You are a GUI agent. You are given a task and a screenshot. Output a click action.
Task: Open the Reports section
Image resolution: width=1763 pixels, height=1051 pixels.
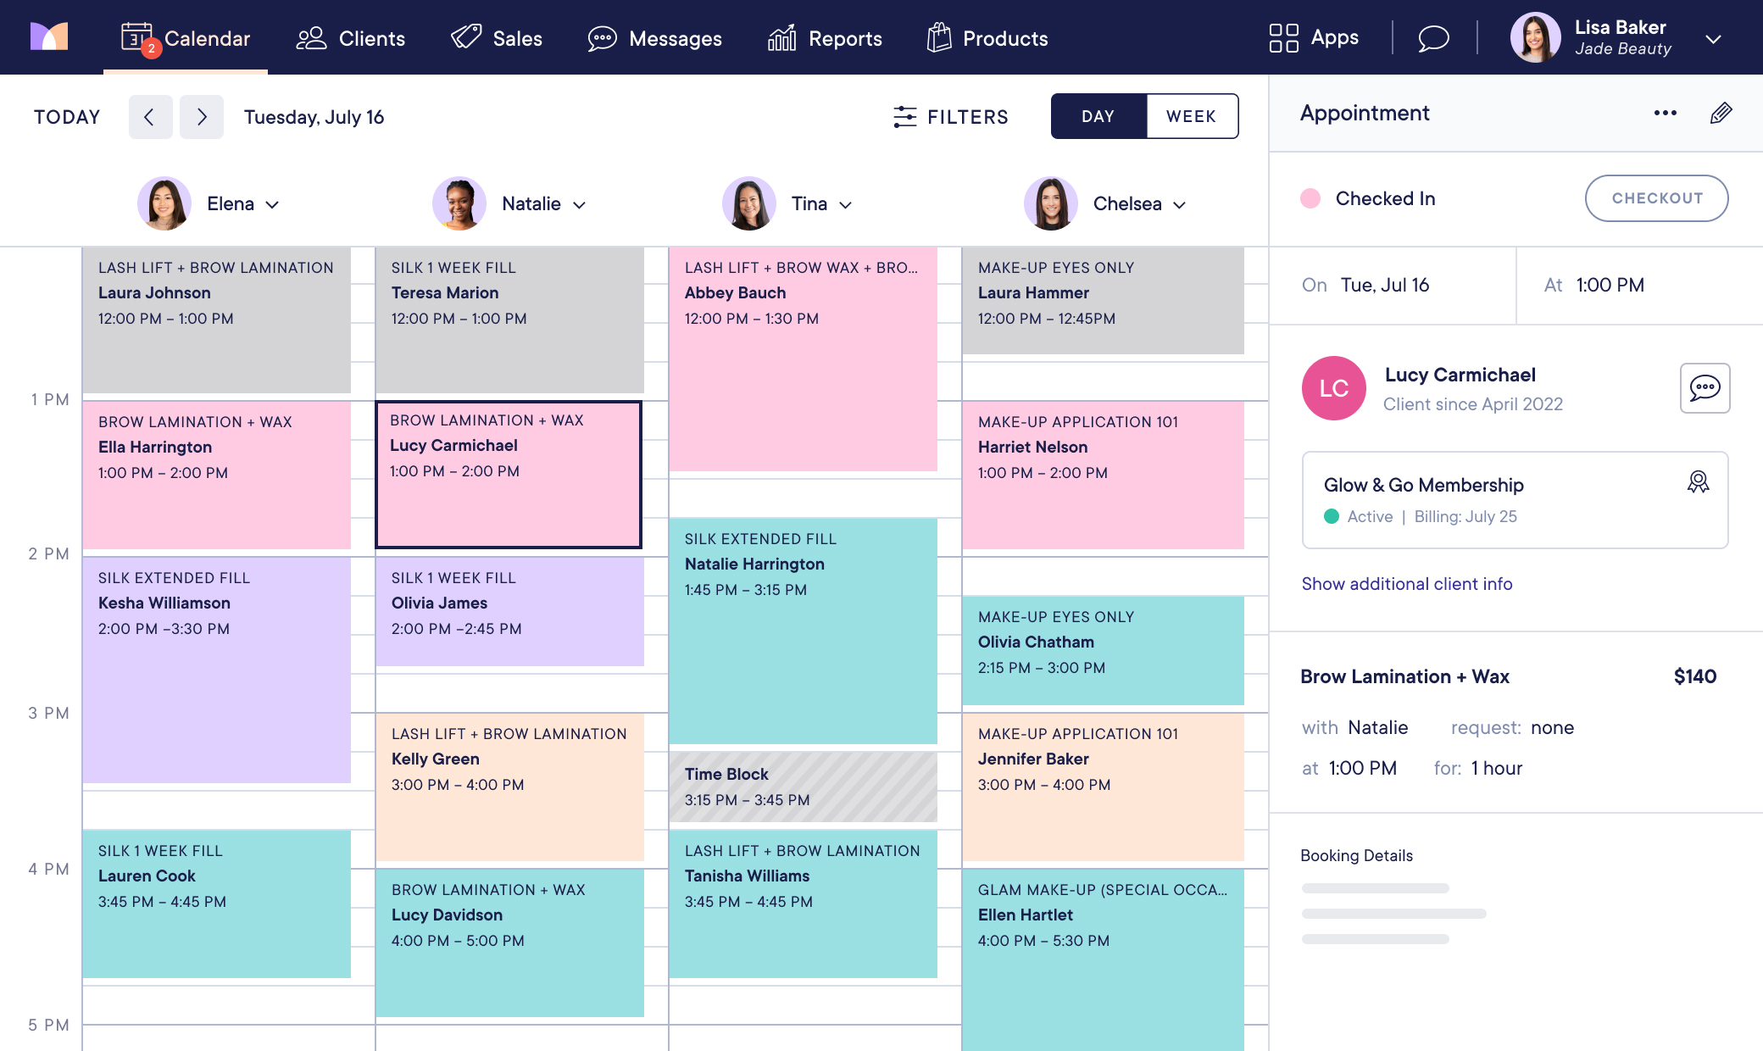tap(825, 38)
